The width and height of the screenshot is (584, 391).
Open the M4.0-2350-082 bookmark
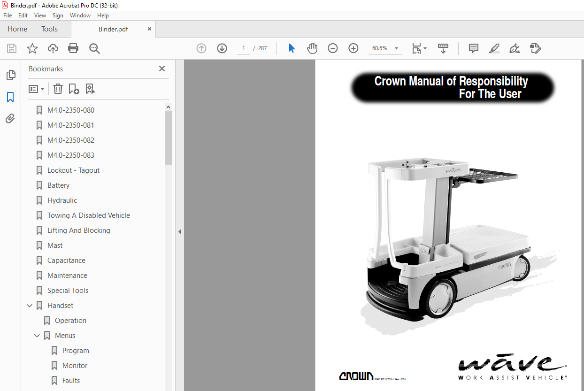71,140
